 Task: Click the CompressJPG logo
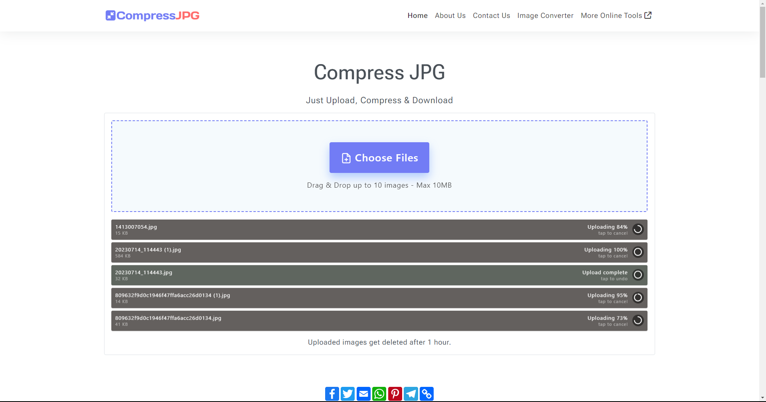[152, 16]
